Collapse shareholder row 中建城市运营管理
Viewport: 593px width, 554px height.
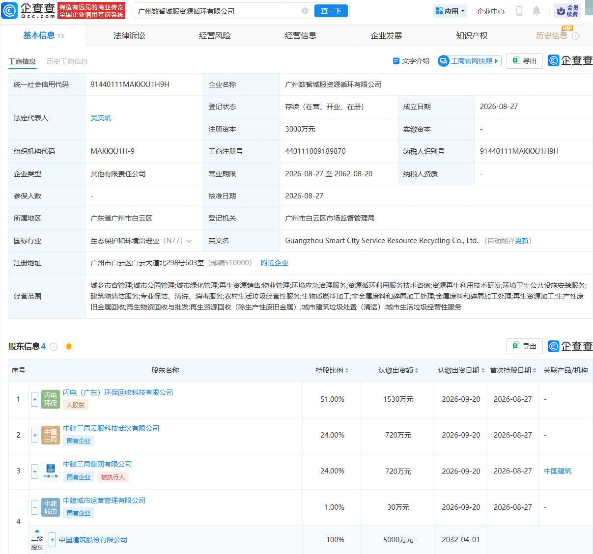34,507
